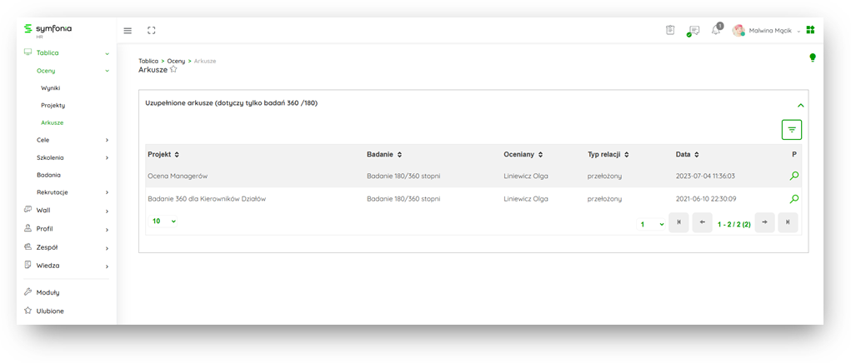The height and width of the screenshot is (363, 851).
Task: Click the date 2023-07-04 11:36:03
Action: tap(705, 176)
